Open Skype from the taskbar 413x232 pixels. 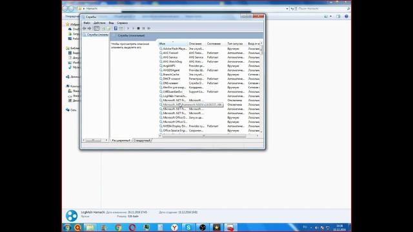click(188, 227)
